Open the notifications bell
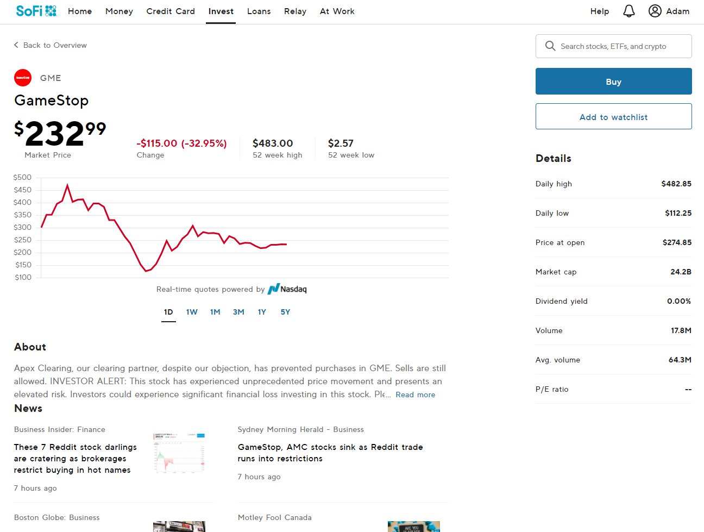The width and height of the screenshot is (704, 532). click(628, 11)
